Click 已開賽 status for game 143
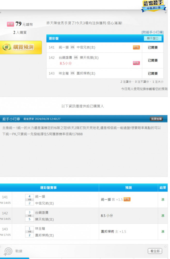170x259 pixels. pyautogui.click(x=153, y=74)
